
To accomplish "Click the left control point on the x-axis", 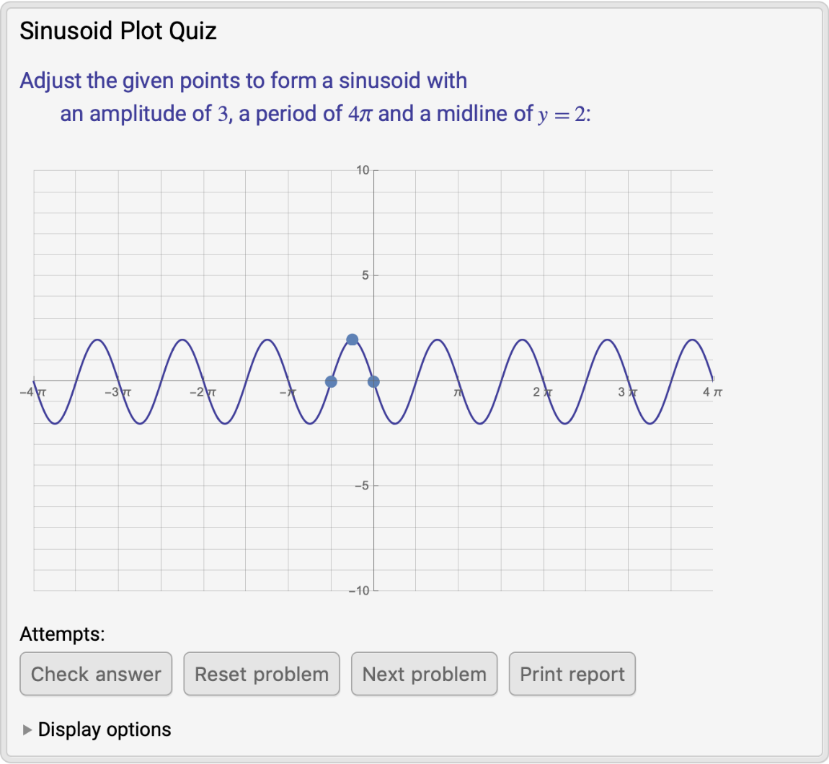I will coord(331,381).
